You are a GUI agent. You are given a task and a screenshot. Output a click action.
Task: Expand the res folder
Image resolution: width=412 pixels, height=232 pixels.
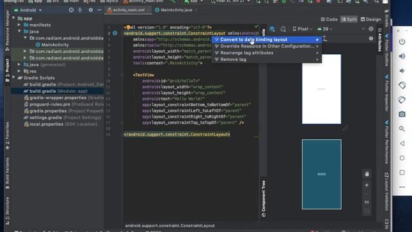tap(19, 71)
